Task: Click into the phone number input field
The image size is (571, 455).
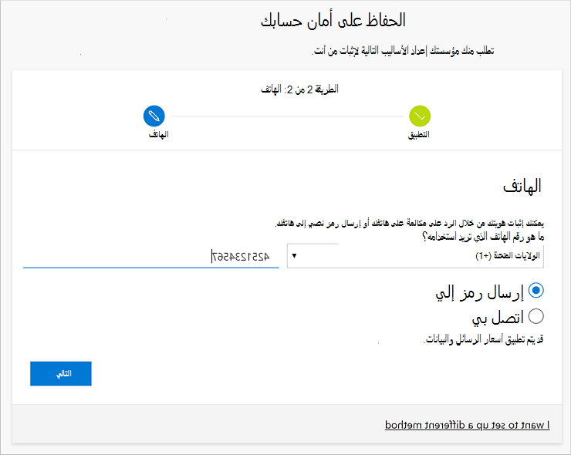Action: point(150,256)
